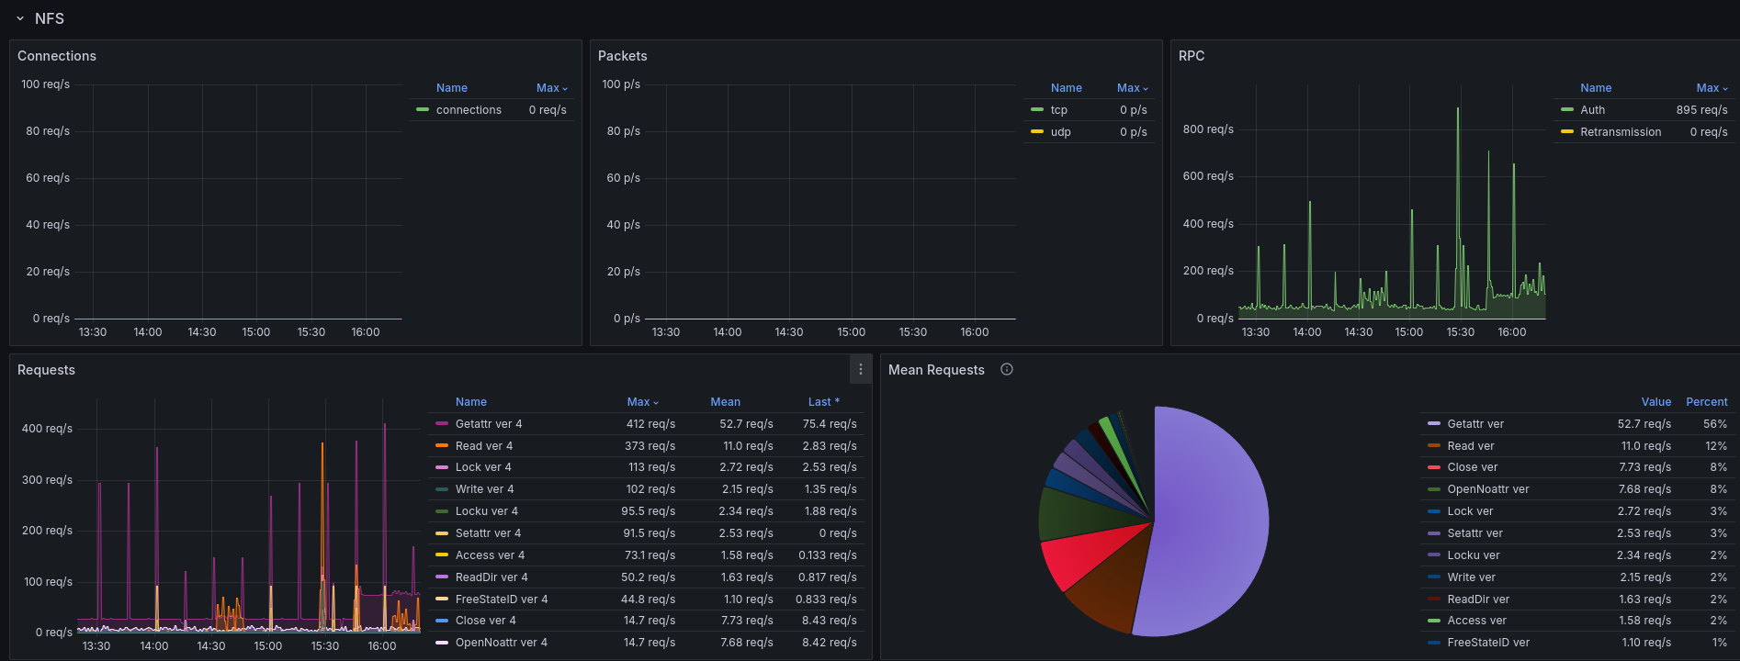Click Read ver 4 orange color swatch
The image size is (1740, 661).
pos(442,446)
